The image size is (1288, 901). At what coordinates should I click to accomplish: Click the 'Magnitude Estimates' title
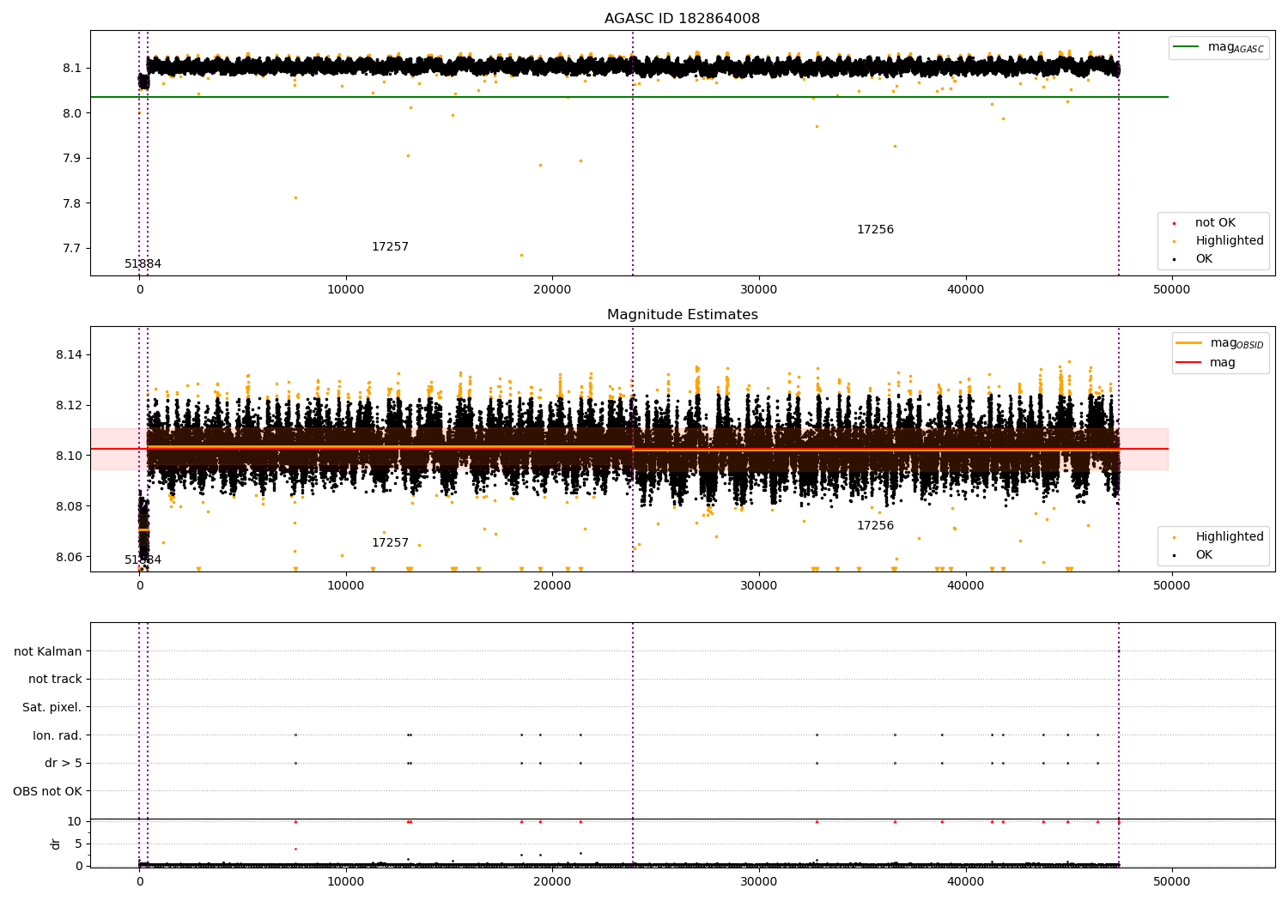click(682, 315)
